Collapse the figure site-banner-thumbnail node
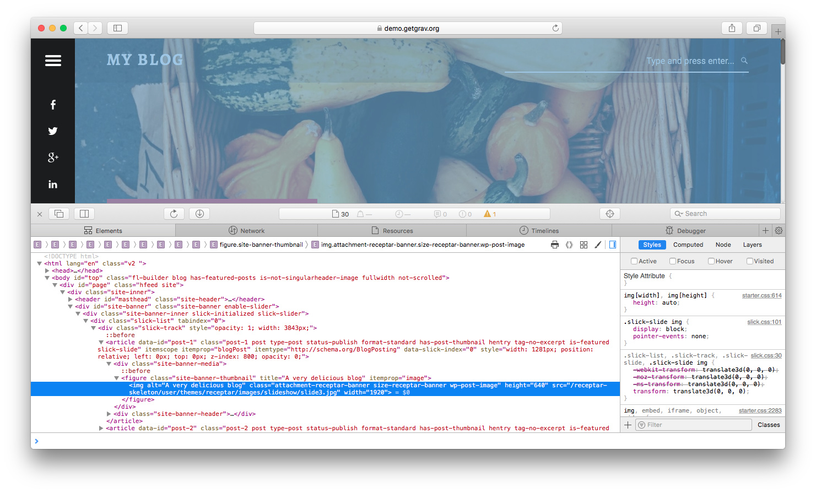 pos(116,378)
